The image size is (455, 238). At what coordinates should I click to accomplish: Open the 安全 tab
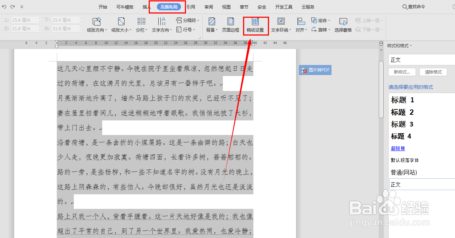[x=262, y=7]
